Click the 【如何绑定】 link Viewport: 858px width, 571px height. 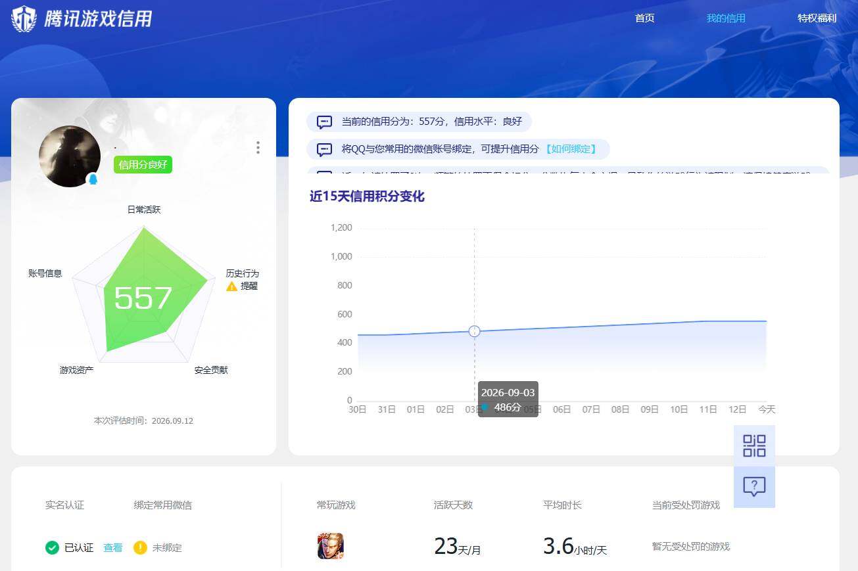[571, 149]
